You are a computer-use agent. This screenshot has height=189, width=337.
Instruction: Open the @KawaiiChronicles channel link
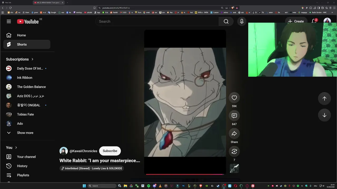pos(83,151)
